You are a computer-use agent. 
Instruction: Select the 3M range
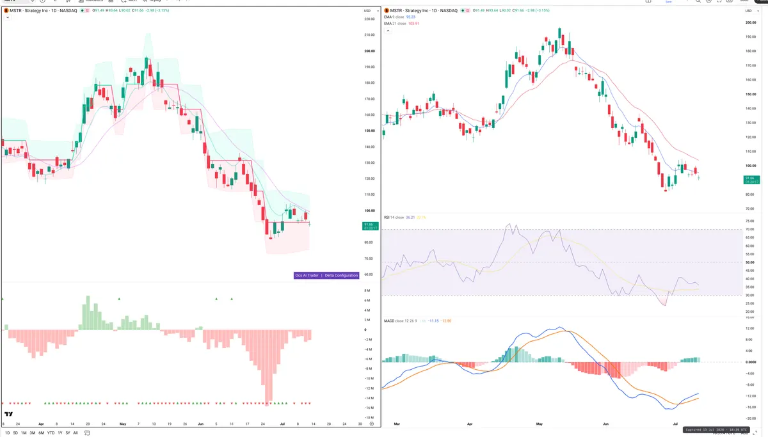[x=32, y=433]
